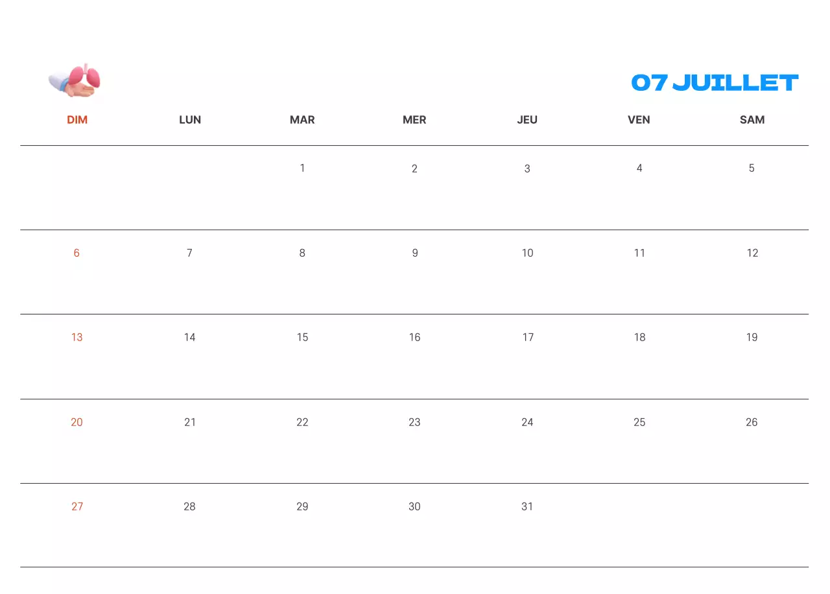The width and height of the screenshot is (830, 594).
Task: Select the SAM column header
Action: coord(752,120)
